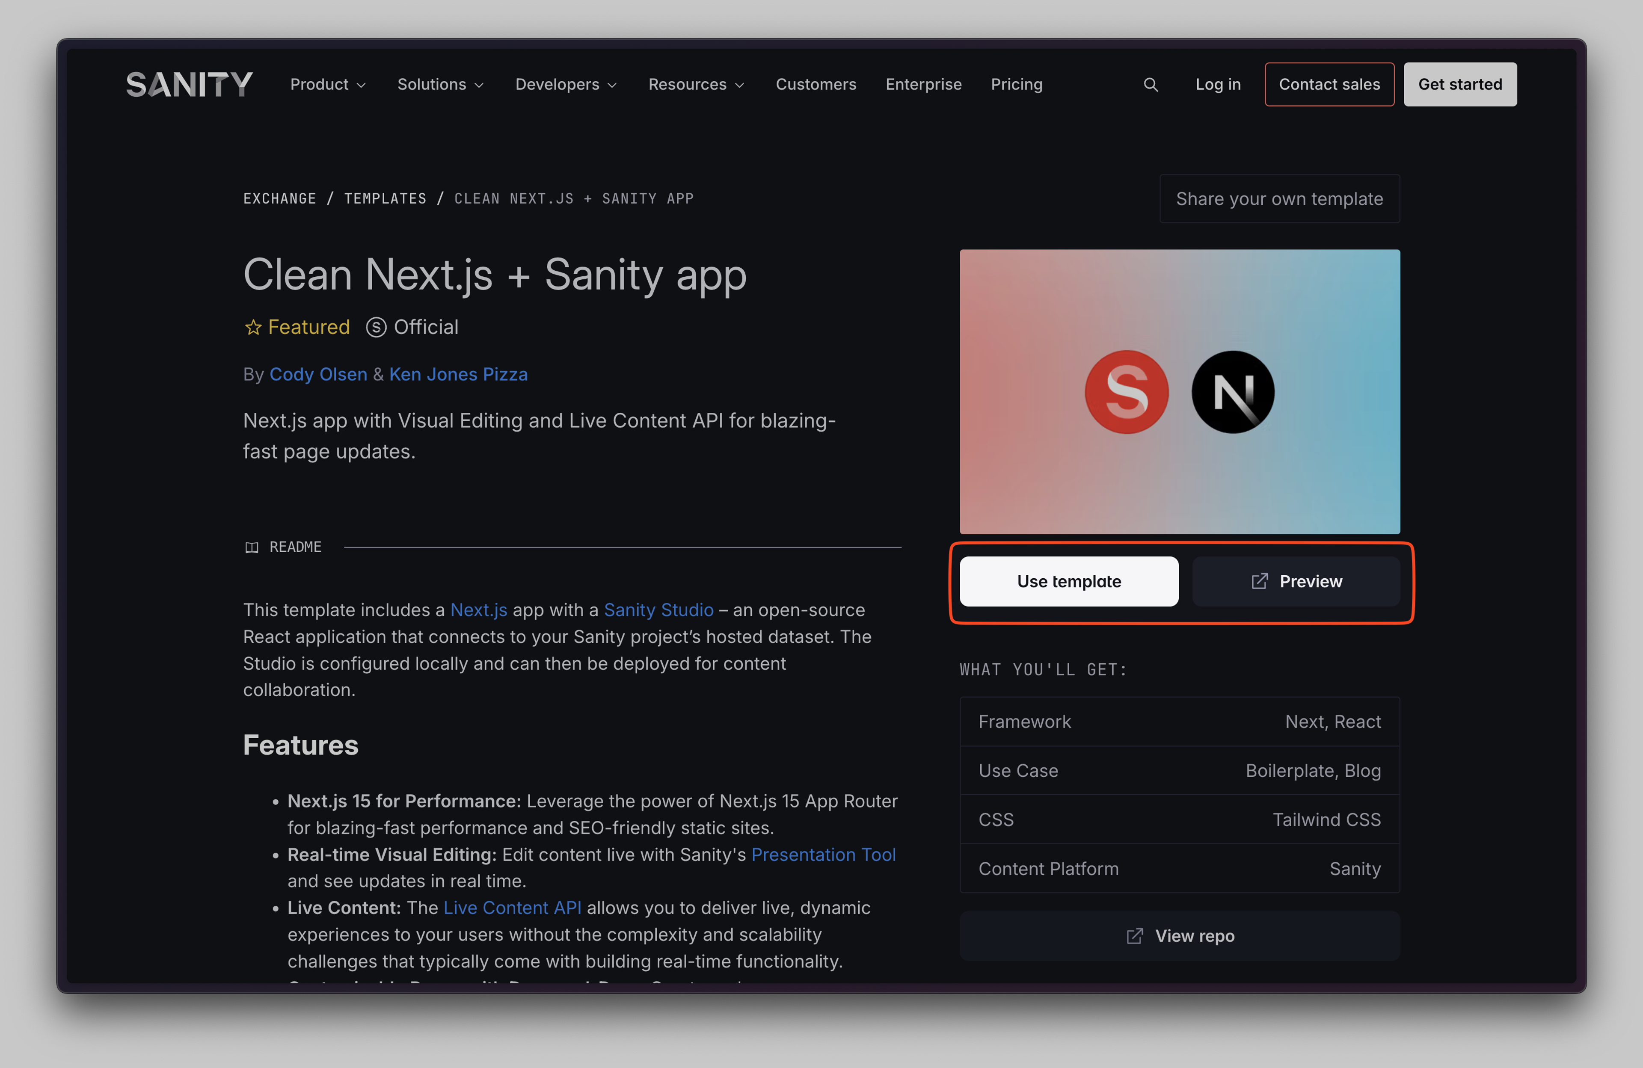1643x1068 pixels.
Task: Open the Pricing nav item
Action: click(1016, 85)
